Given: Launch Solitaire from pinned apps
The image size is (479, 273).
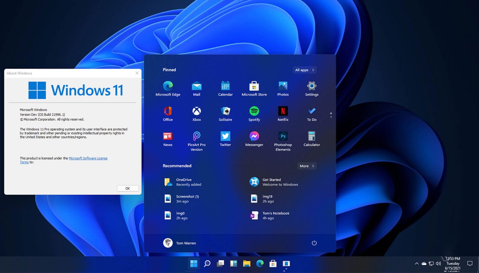Looking at the screenshot, I should click(x=225, y=114).
